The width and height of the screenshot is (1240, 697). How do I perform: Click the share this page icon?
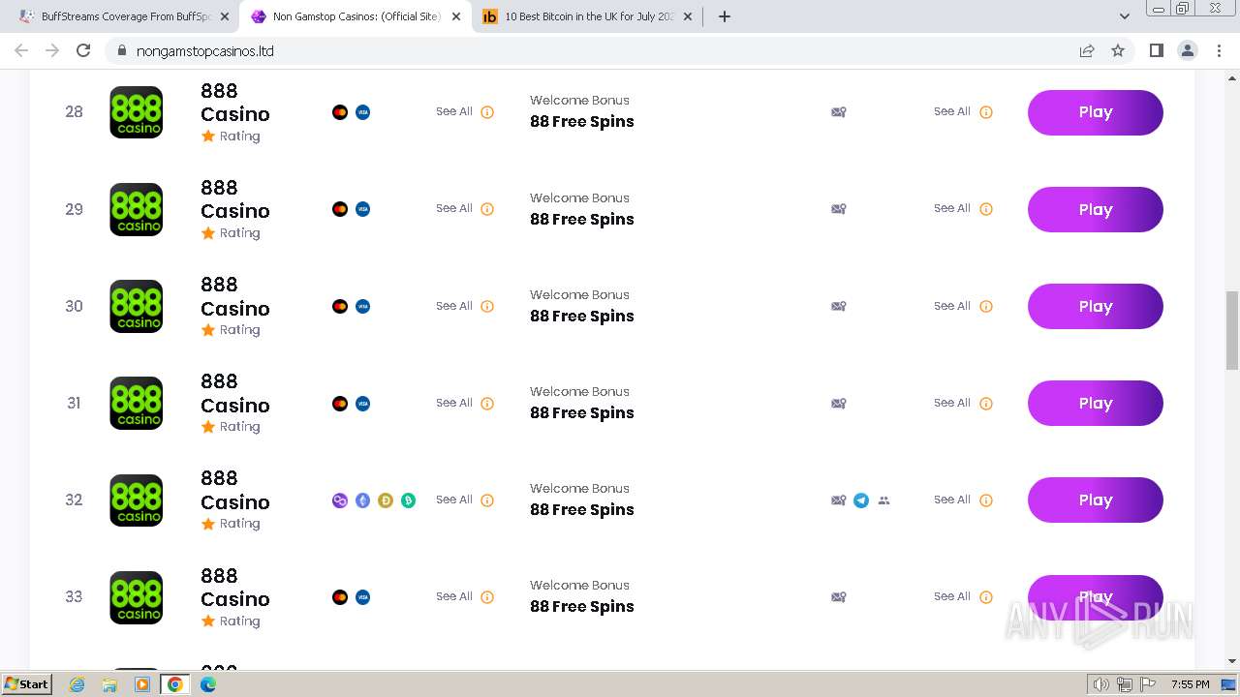(1087, 50)
